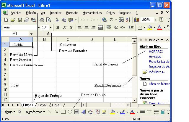Click the AutoSum sigma icon
189x122 pixels.
[x=111, y=20]
